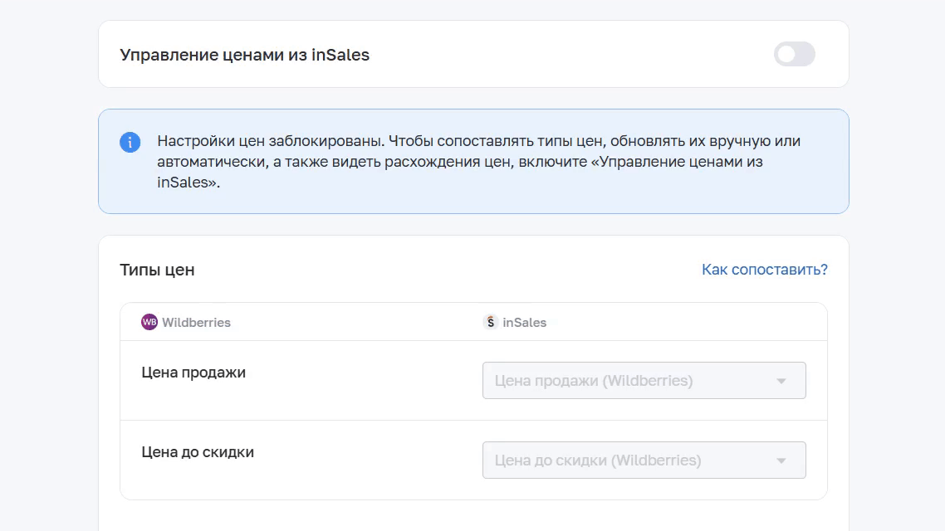Screen dimensions: 945x531
Task: Enable the inSales price management toggle
Action: (x=795, y=54)
